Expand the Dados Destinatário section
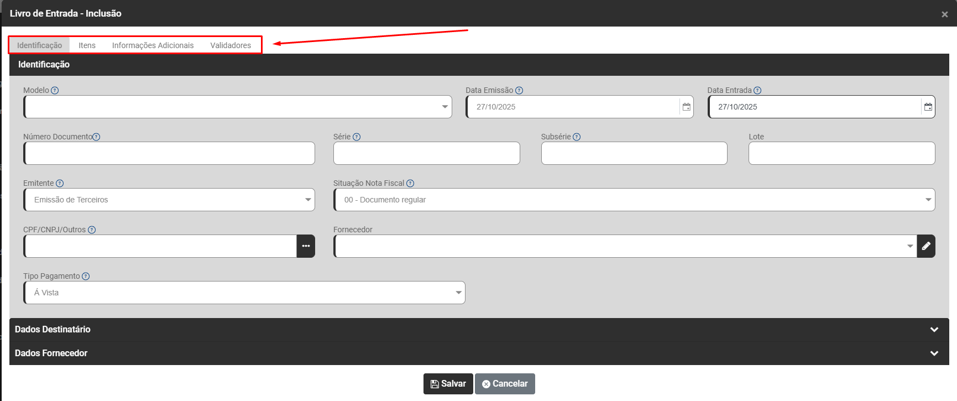957x401 pixels. (479, 329)
